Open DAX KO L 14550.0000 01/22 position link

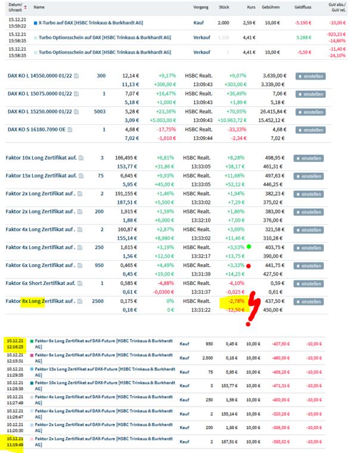tap(40, 76)
